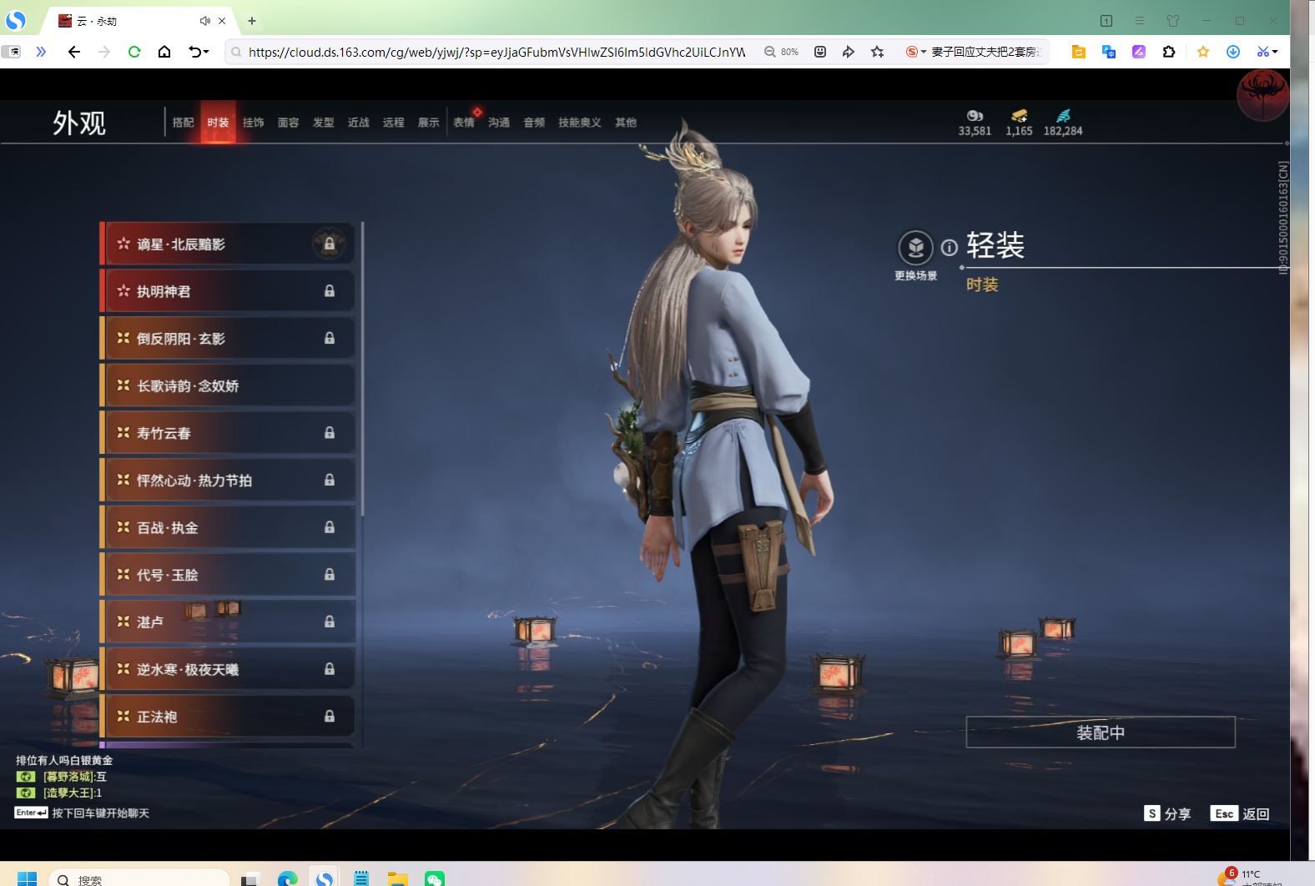The height and width of the screenshot is (886, 1315).
Task: Select the 逆水寒·极夜天曦 outfit
Action: pos(228,669)
